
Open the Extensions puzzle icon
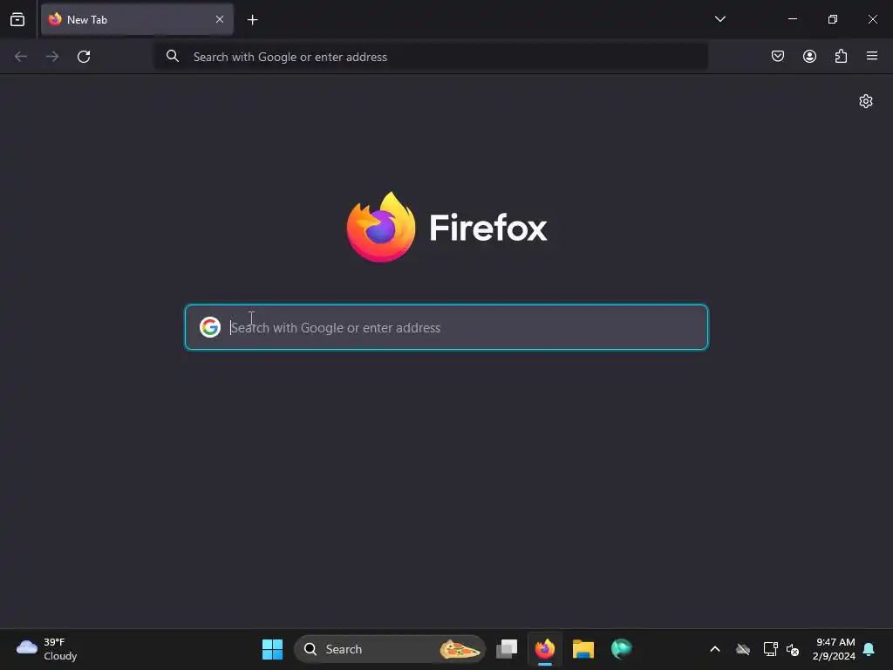pos(841,56)
